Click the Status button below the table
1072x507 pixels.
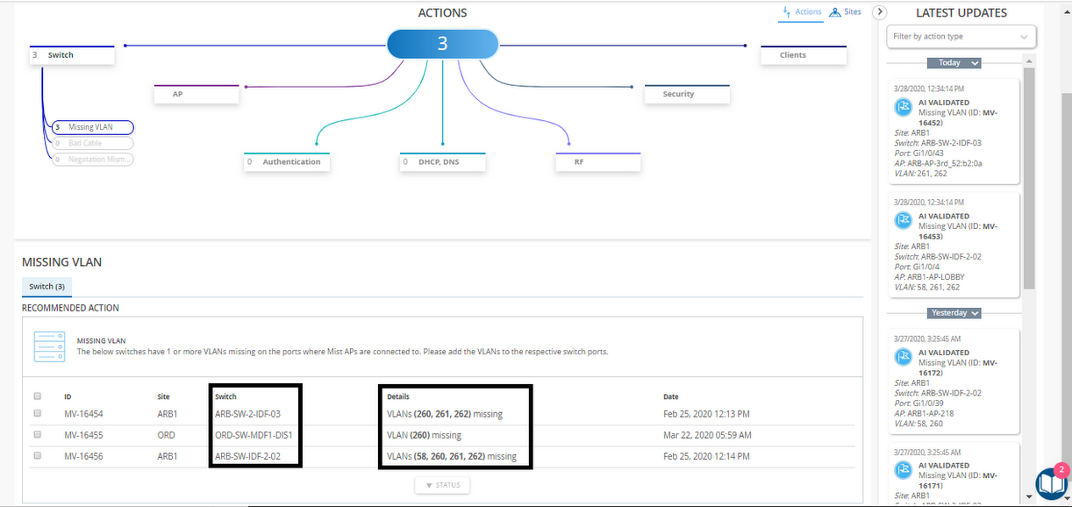coord(442,485)
